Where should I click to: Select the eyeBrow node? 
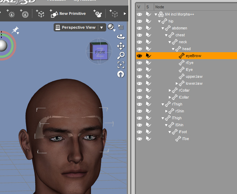click(x=193, y=56)
